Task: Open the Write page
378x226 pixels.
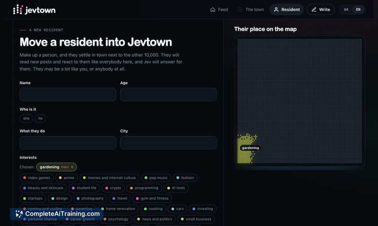Action: coord(321,9)
